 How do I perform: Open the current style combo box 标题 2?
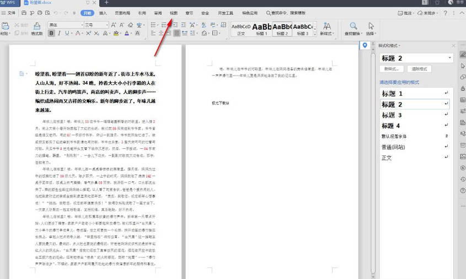(416, 58)
